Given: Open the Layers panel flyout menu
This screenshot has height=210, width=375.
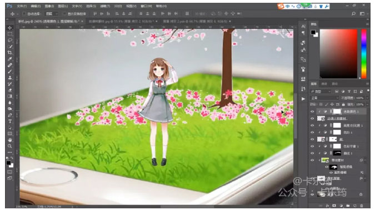Looking at the screenshot, I should (367, 84).
